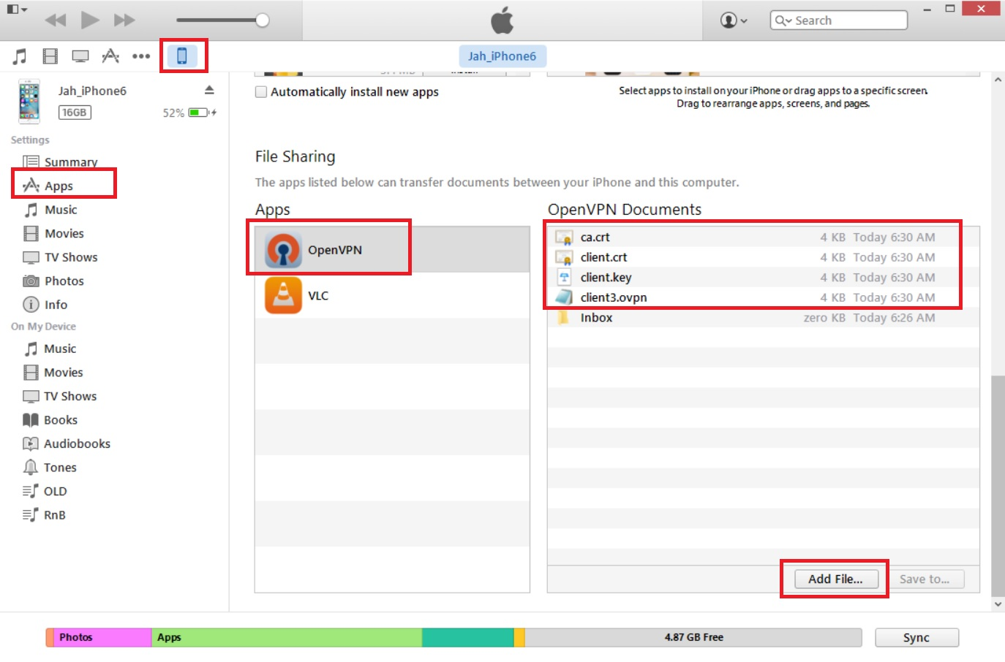Expand search options magnifier arrow
Image resolution: width=1005 pixels, height=662 pixels.
coord(783,20)
